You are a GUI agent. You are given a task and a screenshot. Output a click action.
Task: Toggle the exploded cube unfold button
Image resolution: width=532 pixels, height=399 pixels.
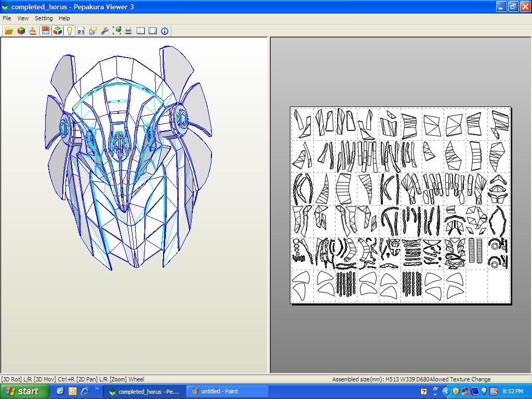57,31
